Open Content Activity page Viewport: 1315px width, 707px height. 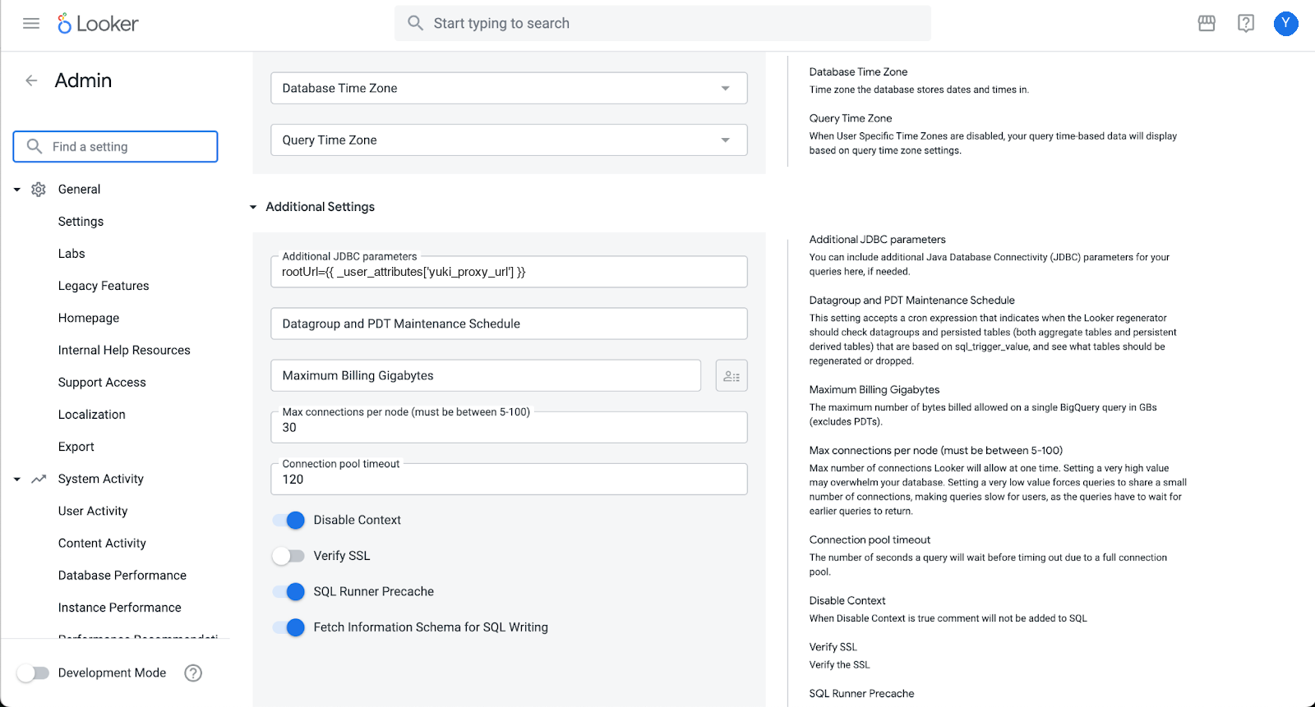(x=102, y=544)
